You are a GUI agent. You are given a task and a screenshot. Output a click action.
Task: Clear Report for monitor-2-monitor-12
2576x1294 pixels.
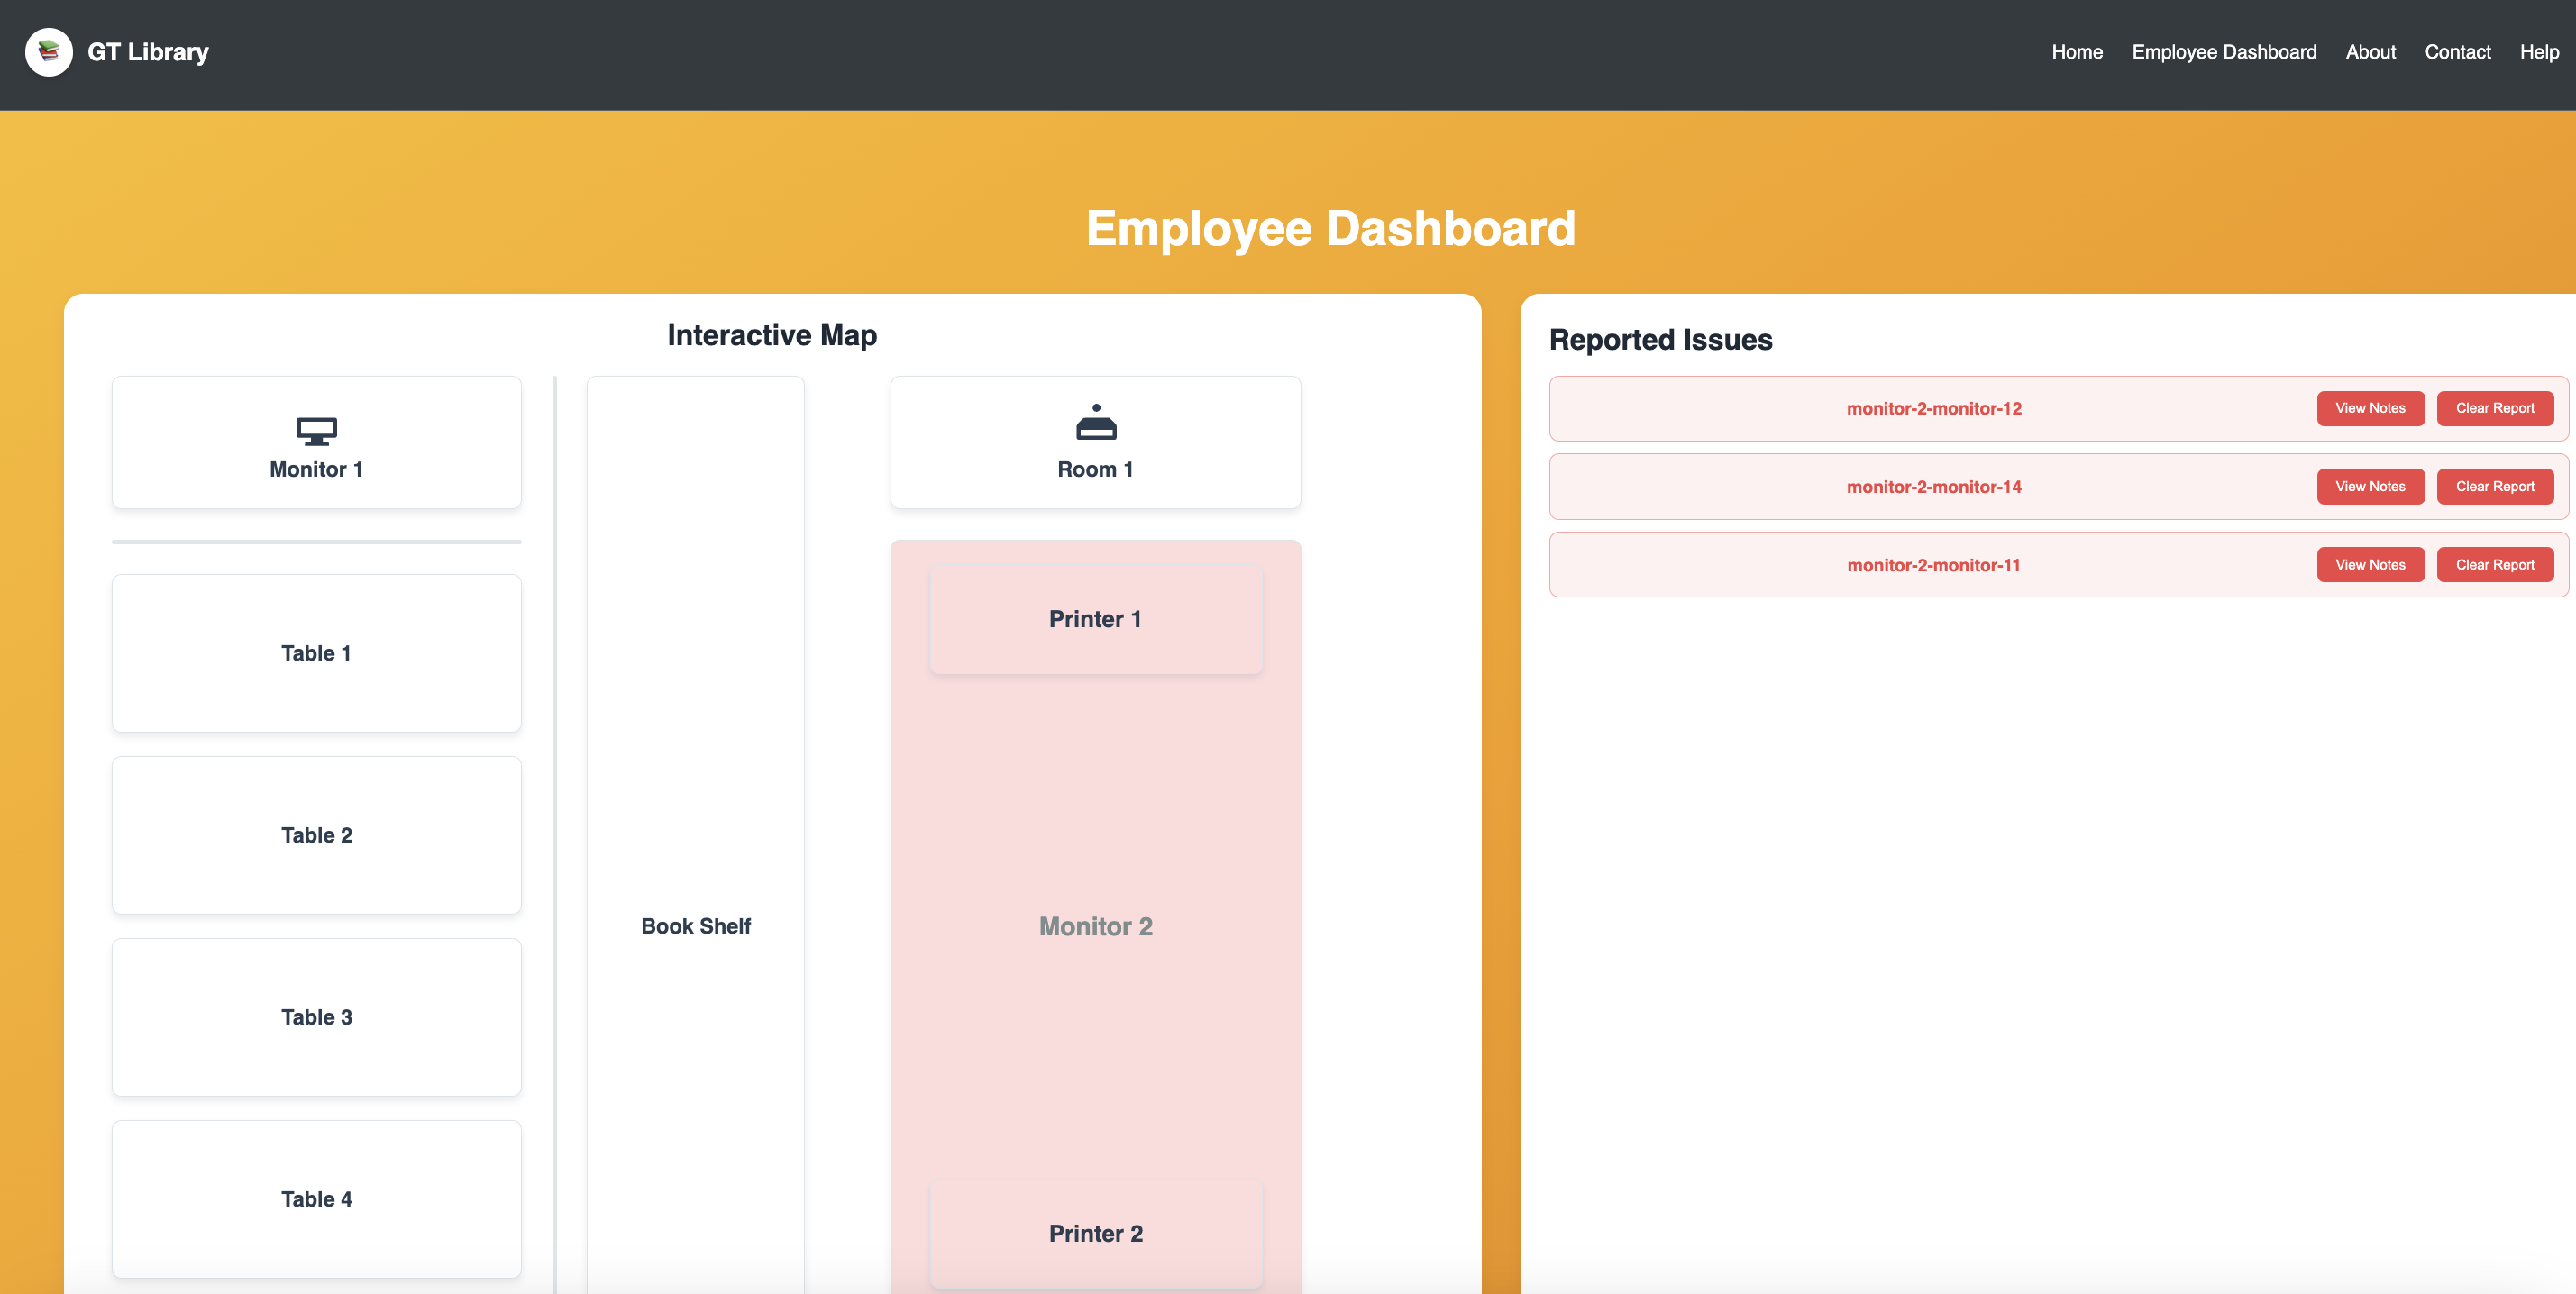pos(2494,408)
